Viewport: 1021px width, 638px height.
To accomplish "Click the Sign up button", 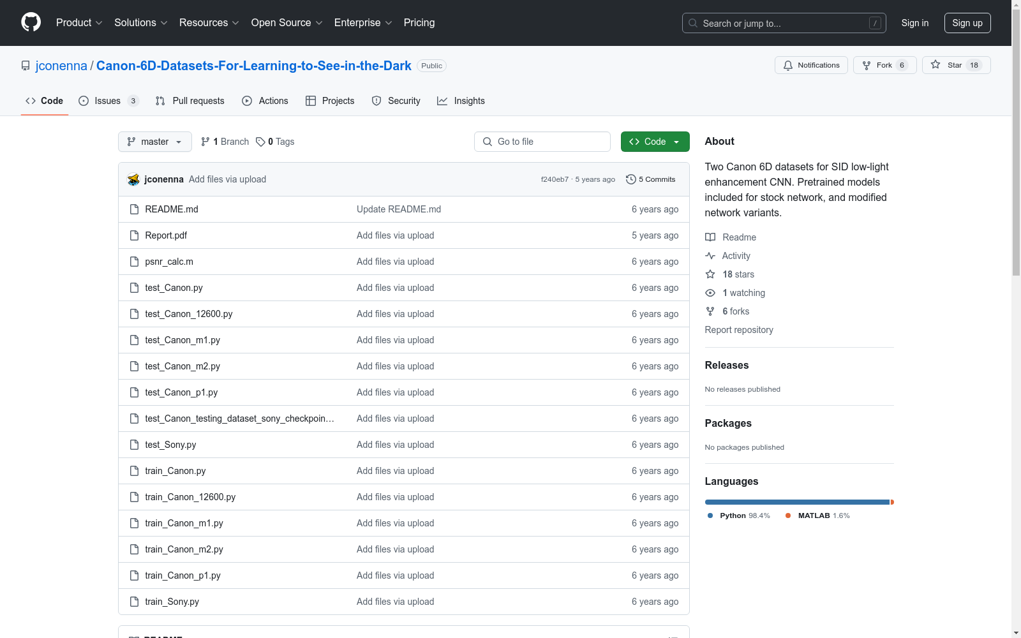I will pyautogui.click(x=967, y=23).
